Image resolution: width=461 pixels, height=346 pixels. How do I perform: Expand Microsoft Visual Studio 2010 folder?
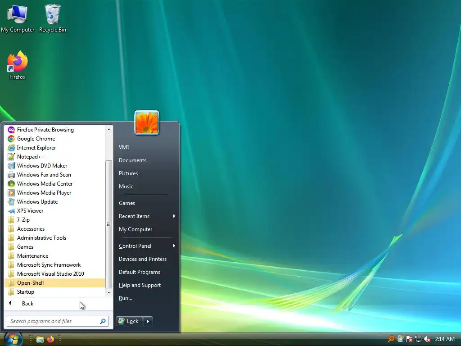point(55,274)
